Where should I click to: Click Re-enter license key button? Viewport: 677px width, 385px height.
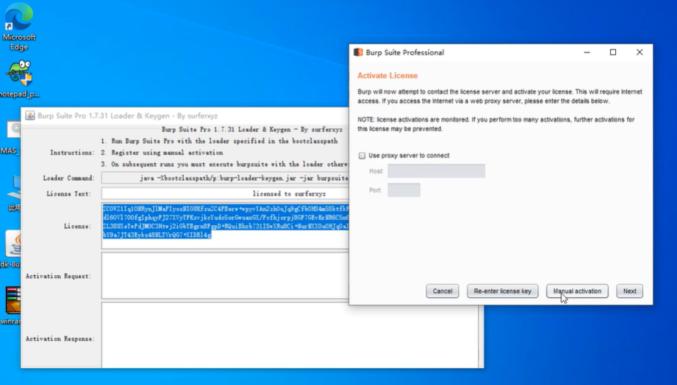[502, 291]
